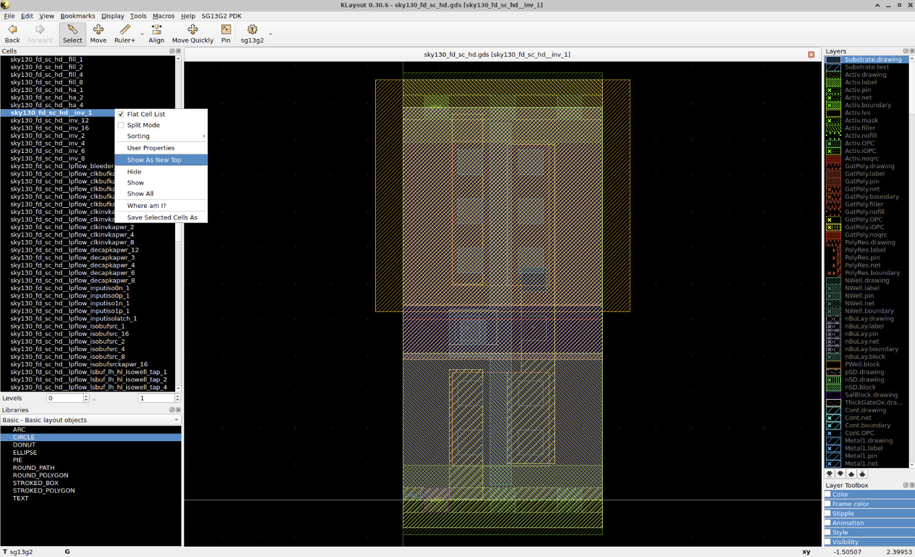Enable the Split Mode checkbox
Viewport: 915px width, 557px height.
pyautogui.click(x=121, y=125)
